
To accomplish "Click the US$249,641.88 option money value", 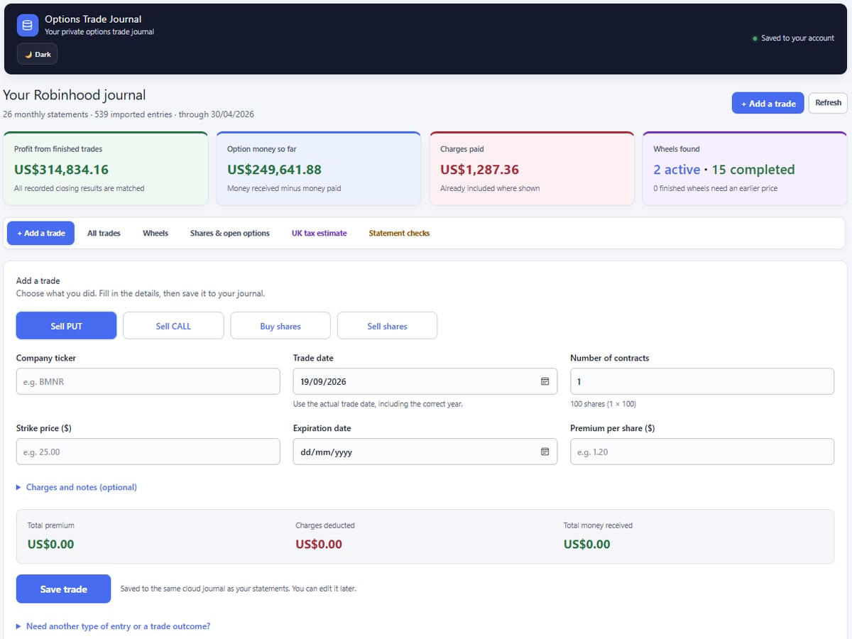I will [x=274, y=170].
